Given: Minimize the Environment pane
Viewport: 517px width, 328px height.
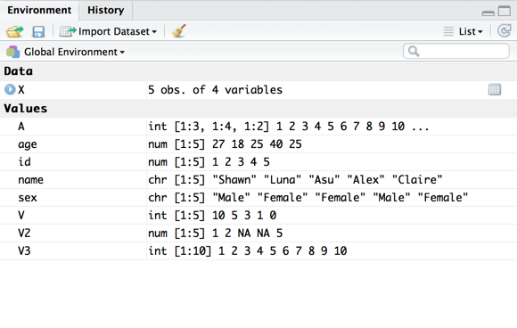Looking at the screenshot, I should [x=488, y=13].
